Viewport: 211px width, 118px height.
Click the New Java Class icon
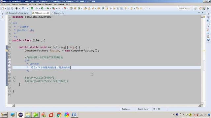pyautogui.click(x=79, y=9)
